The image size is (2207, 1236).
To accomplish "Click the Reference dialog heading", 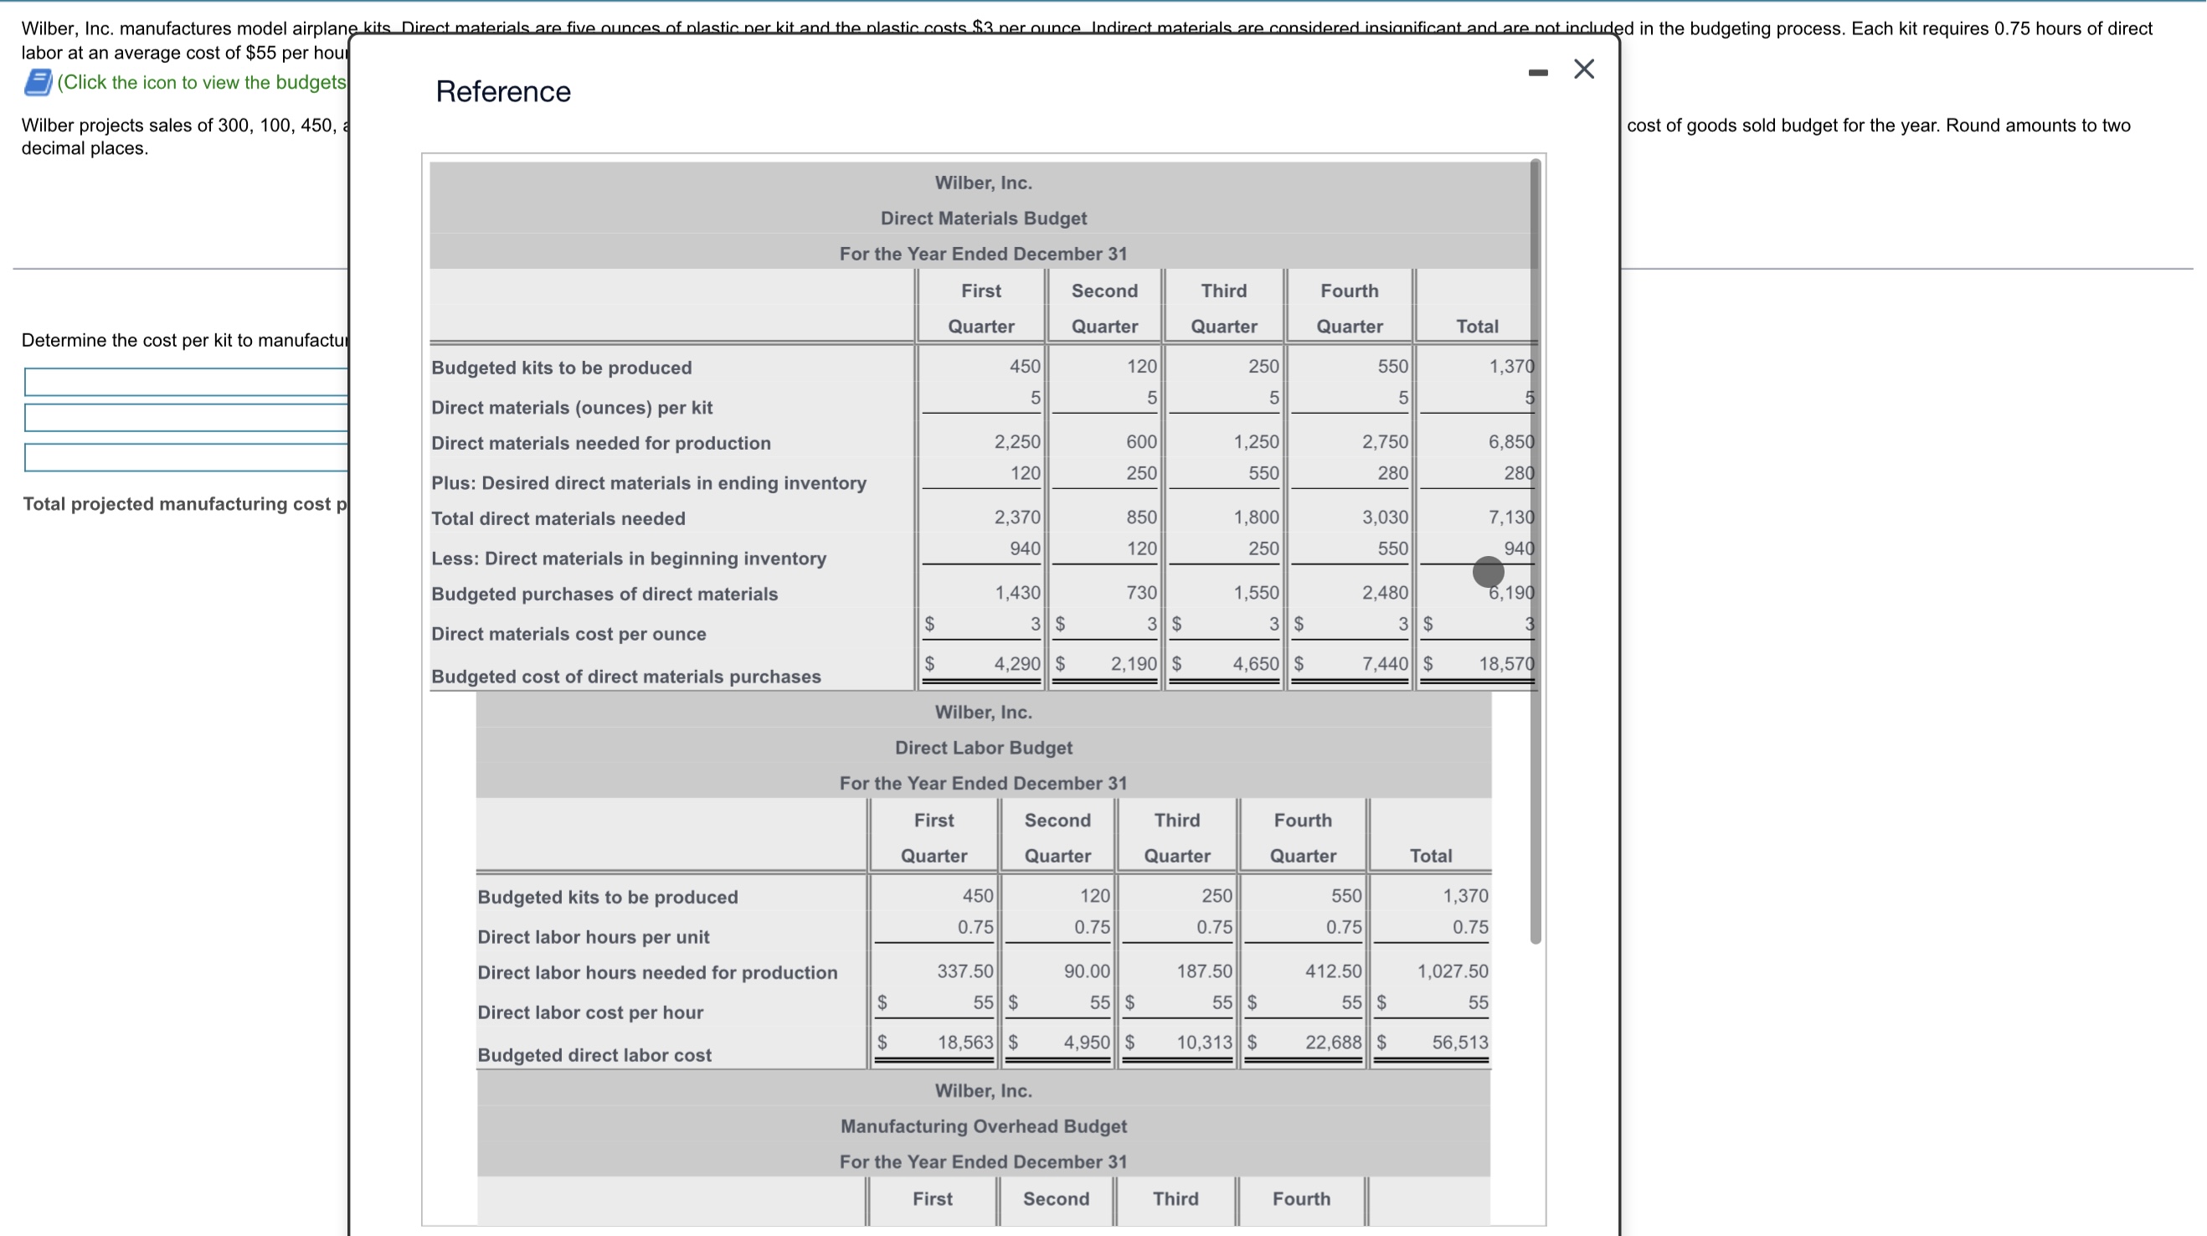I will click(503, 92).
